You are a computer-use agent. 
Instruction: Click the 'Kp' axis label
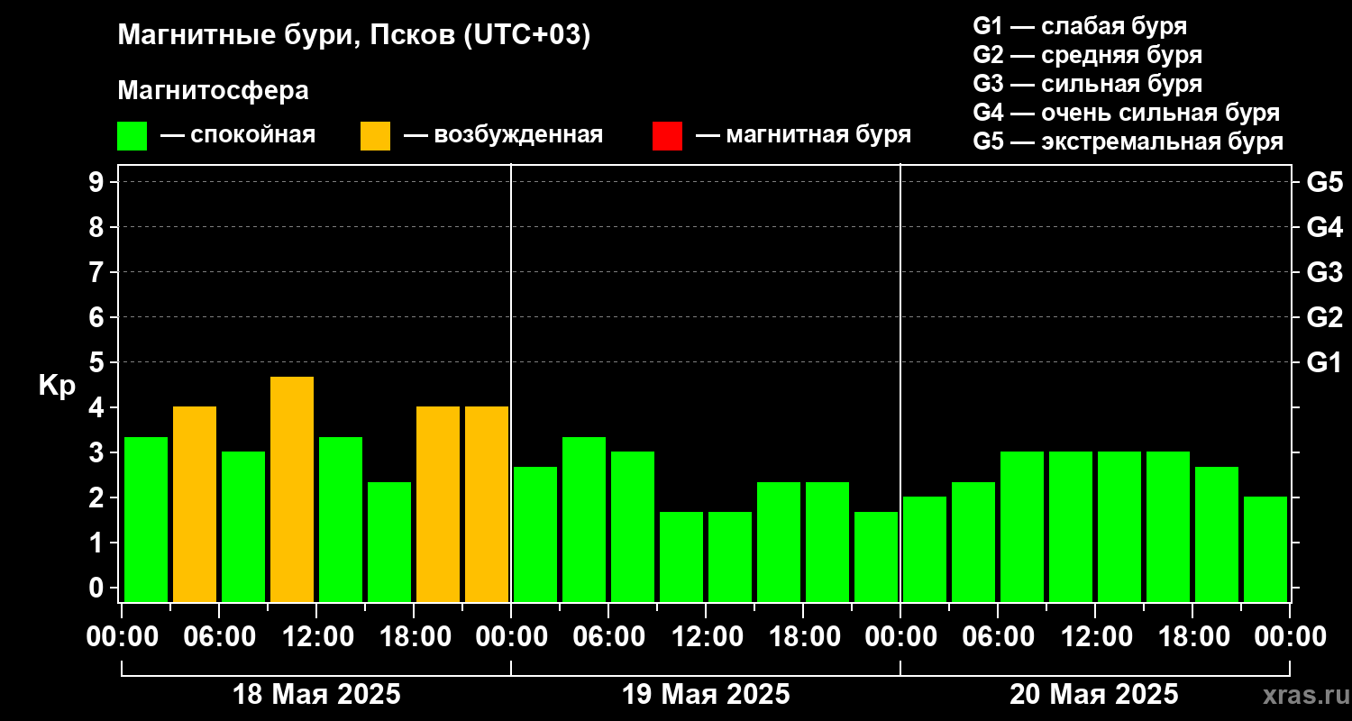click(x=56, y=386)
